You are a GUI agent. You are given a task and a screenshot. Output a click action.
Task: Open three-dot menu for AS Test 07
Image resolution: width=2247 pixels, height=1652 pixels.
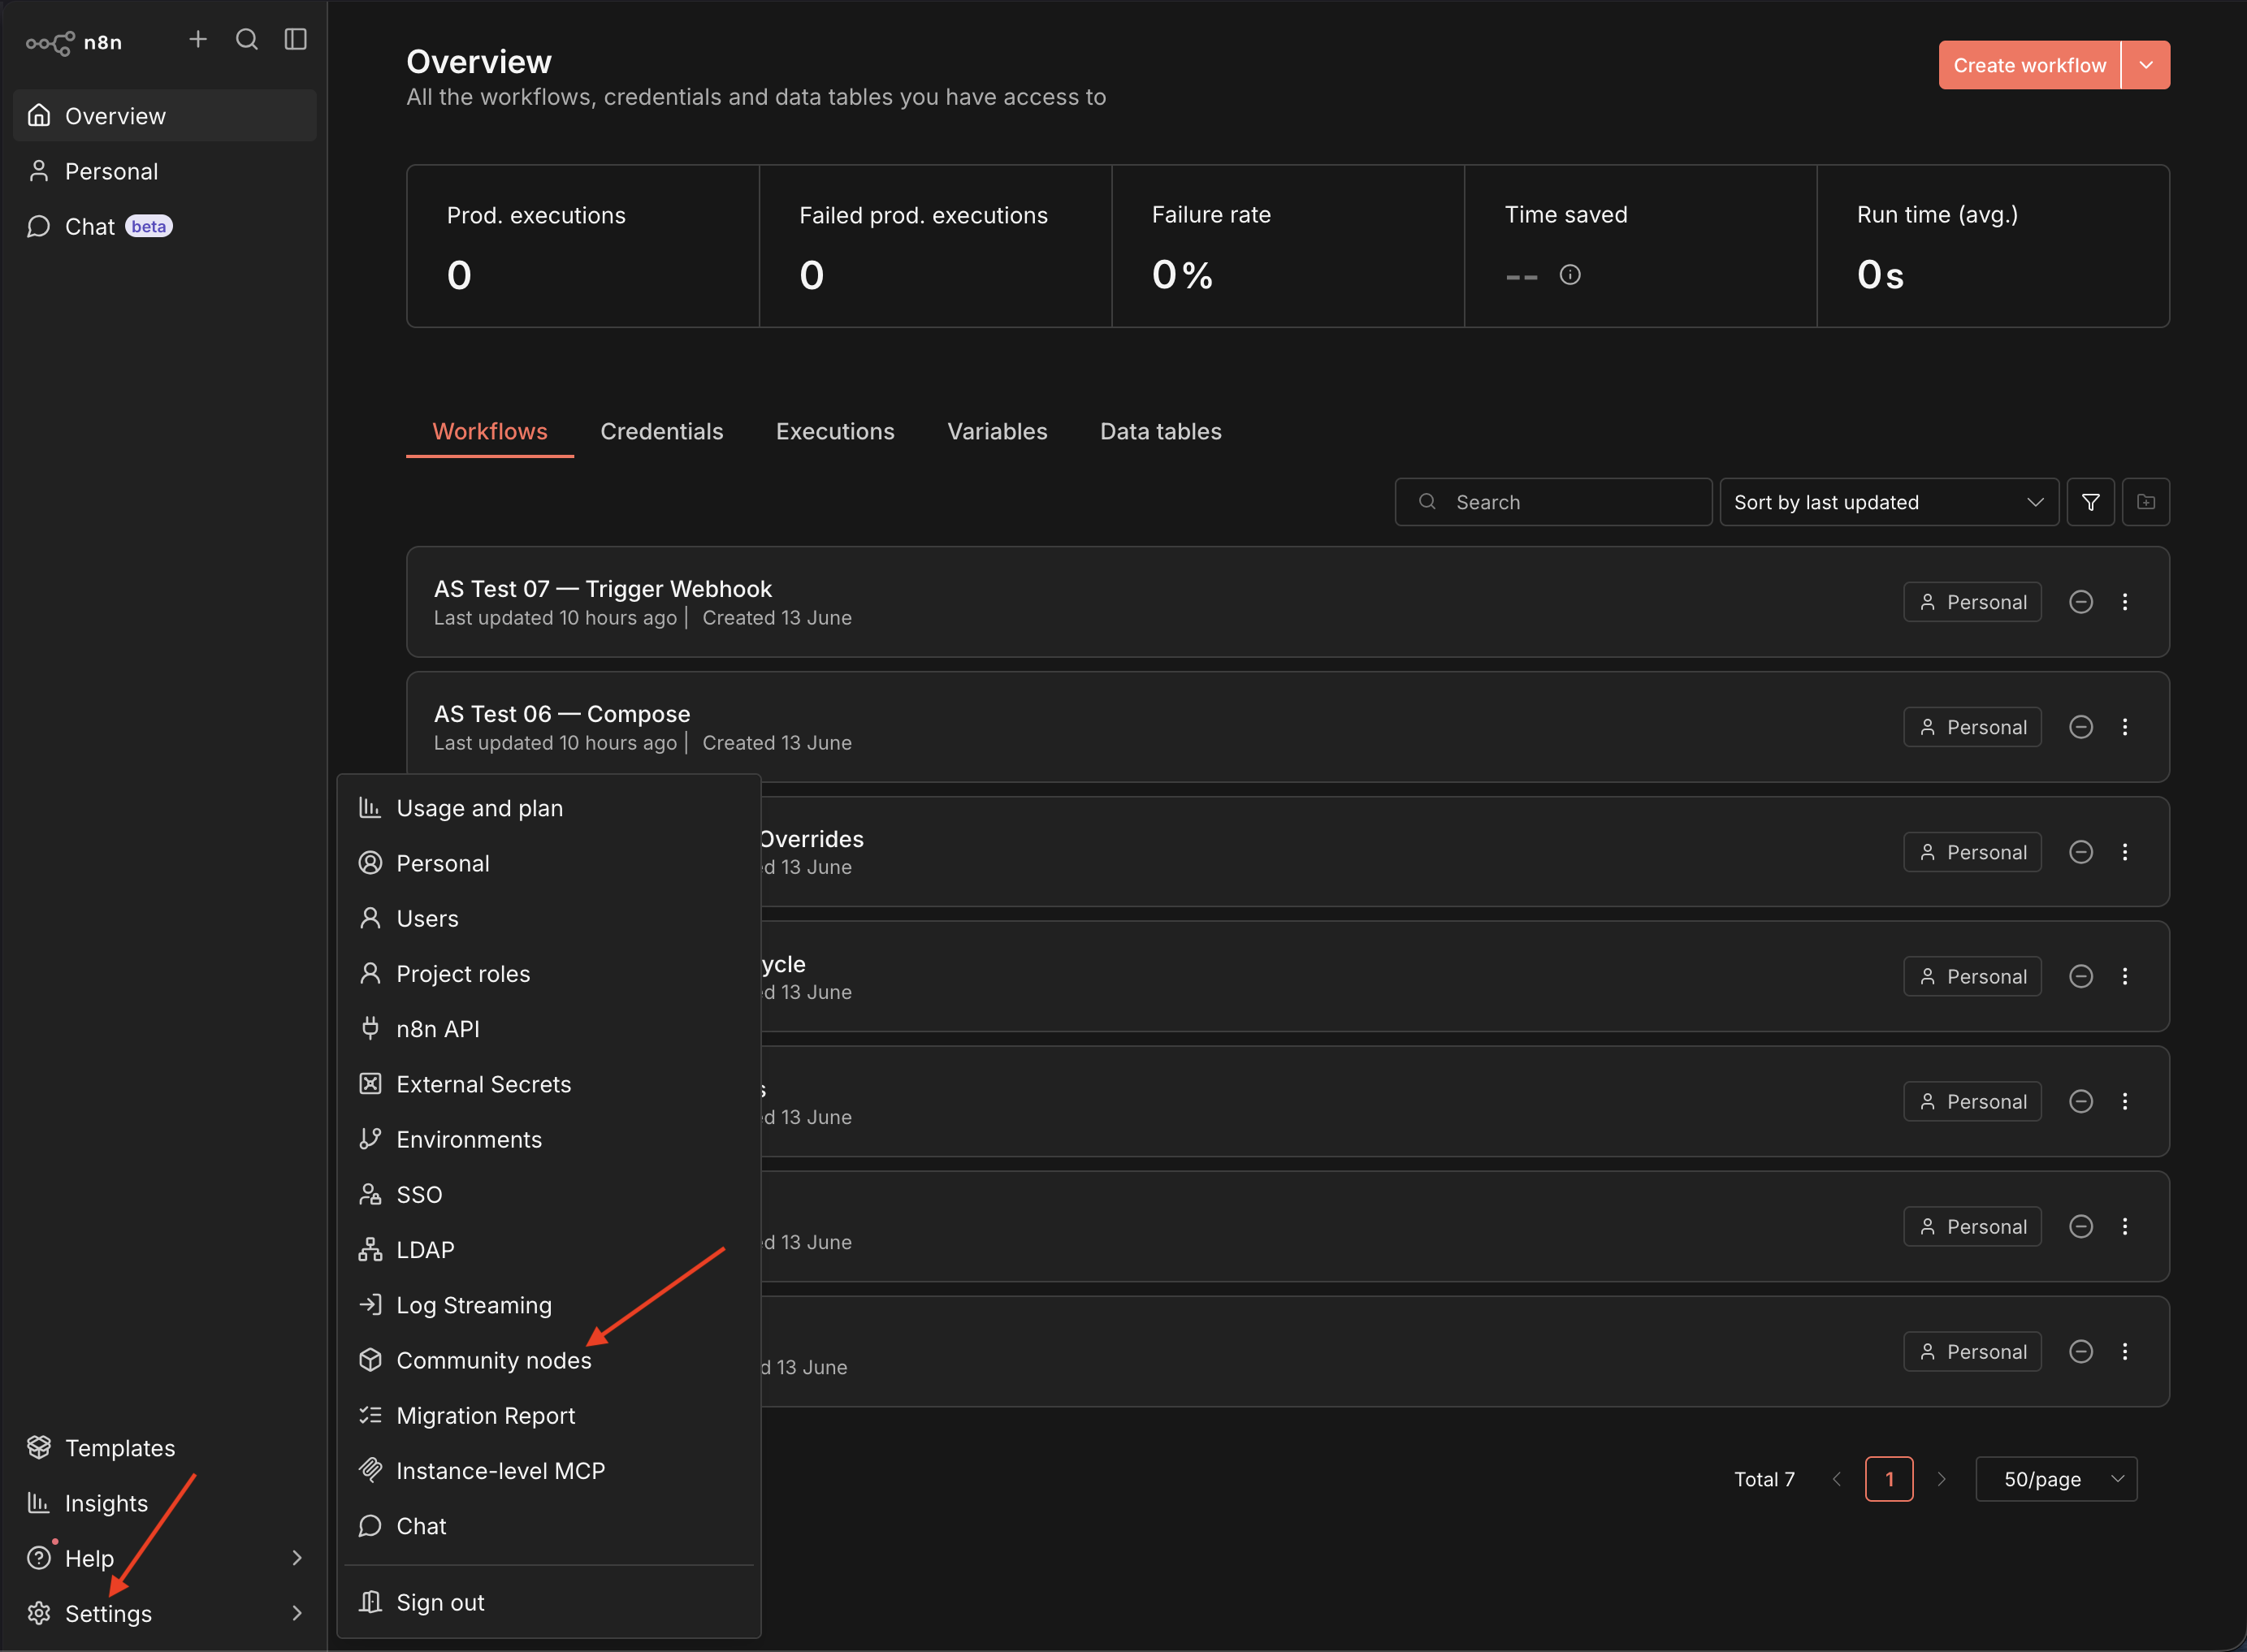[x=2125, y=602]
